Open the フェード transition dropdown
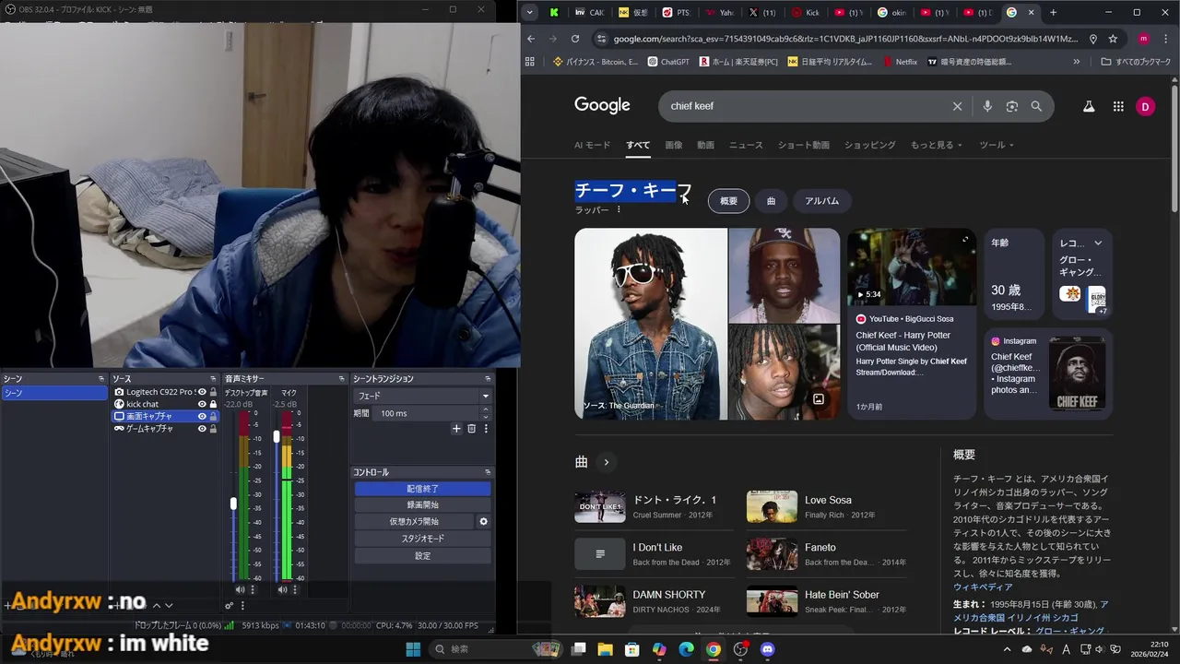Screen dimensions: 1180x664 pos(423,396)
